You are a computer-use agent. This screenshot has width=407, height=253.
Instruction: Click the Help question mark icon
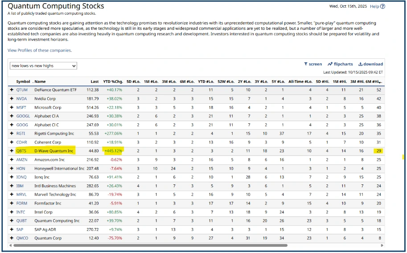click(382, 6)
